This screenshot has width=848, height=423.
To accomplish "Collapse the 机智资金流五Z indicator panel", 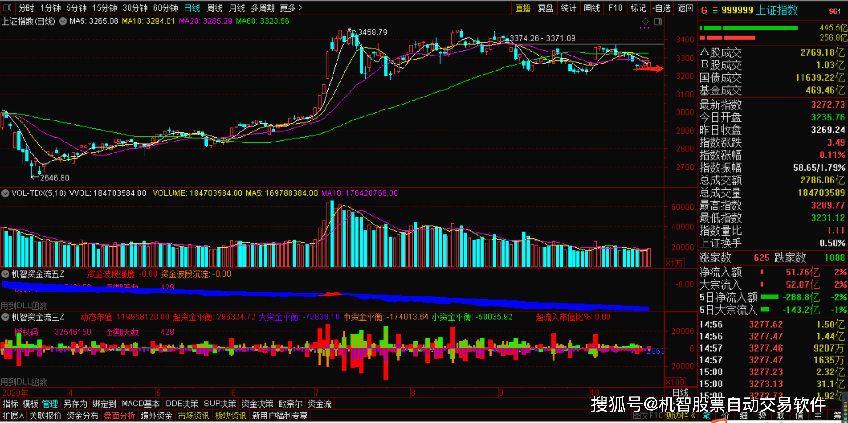I will click(5, 274).
